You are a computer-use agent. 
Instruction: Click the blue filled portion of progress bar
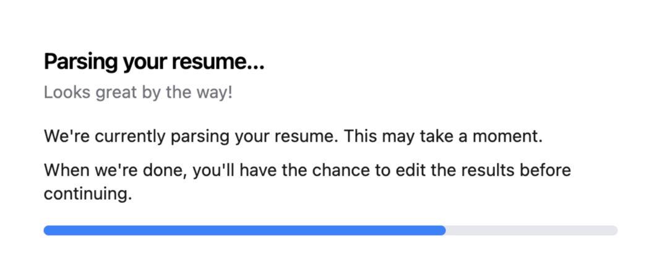coord(244,230)
